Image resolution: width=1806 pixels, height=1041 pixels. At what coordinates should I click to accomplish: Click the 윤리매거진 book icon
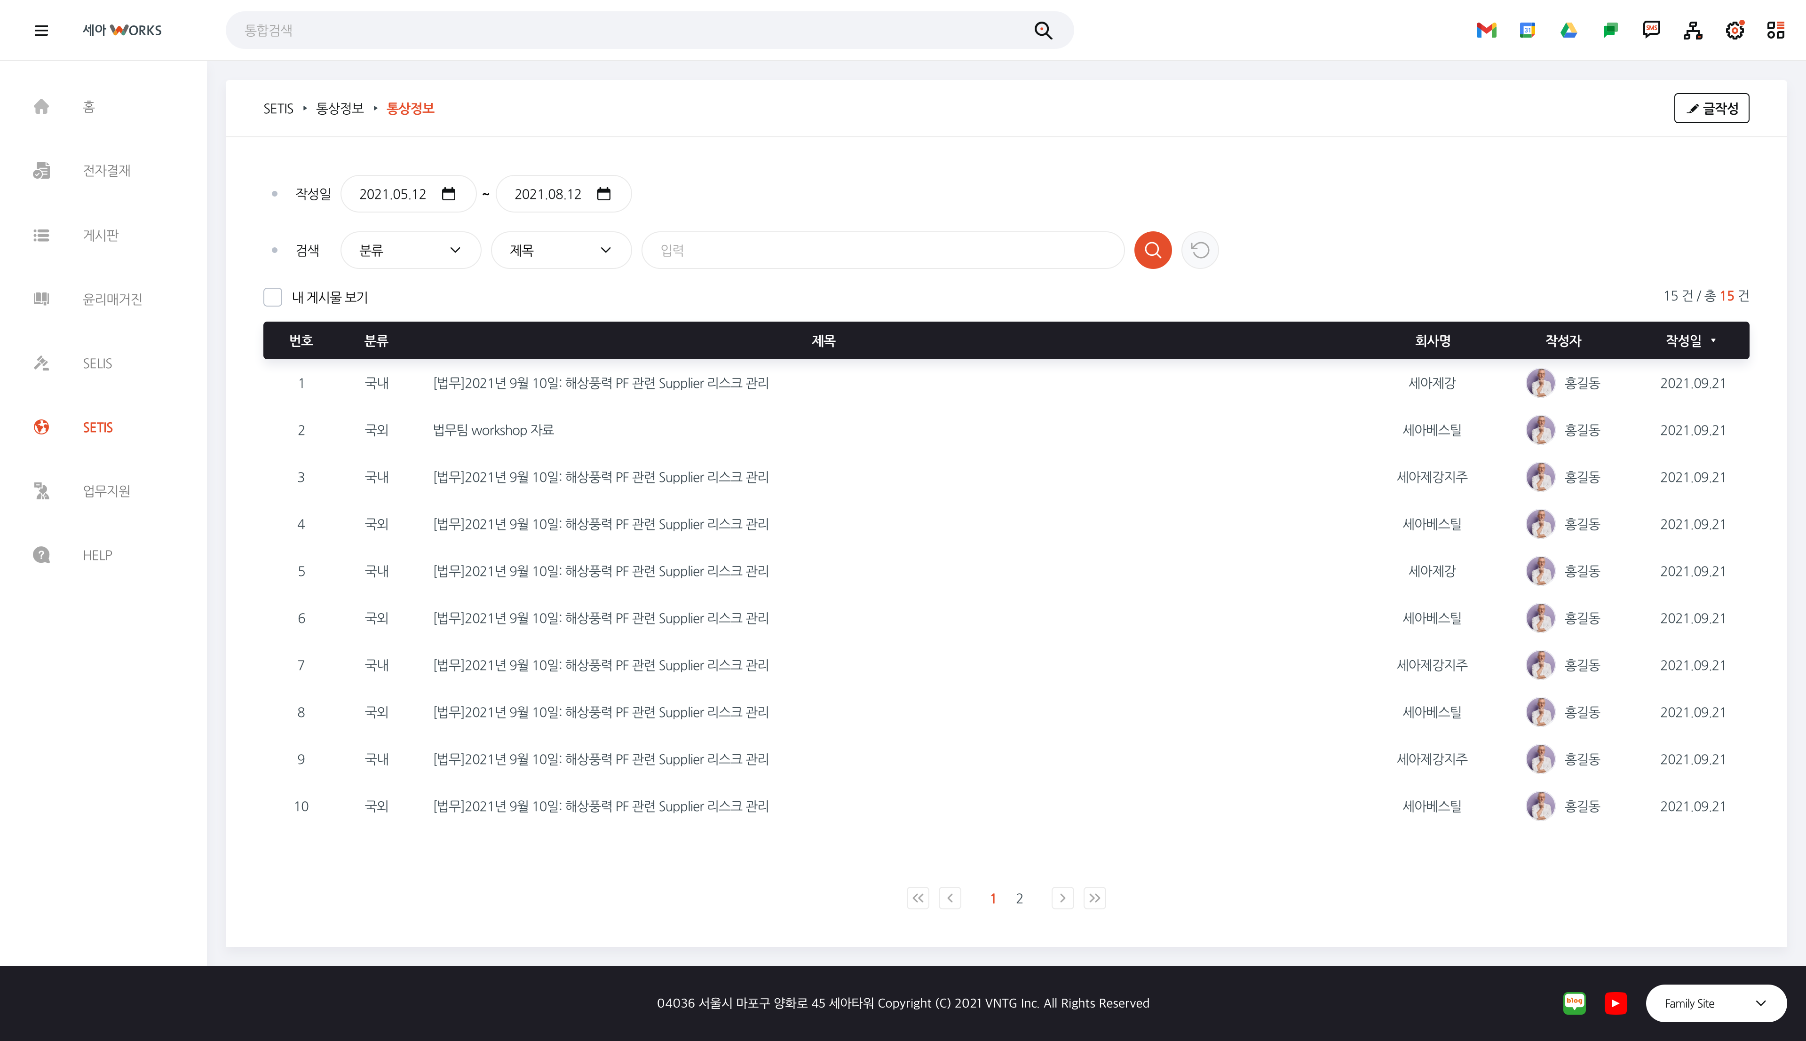coord(41,299)
